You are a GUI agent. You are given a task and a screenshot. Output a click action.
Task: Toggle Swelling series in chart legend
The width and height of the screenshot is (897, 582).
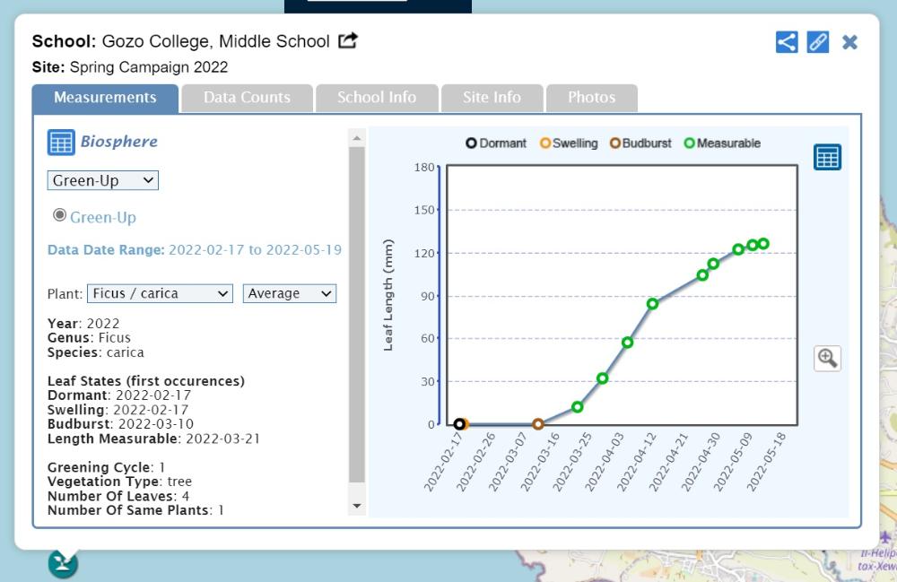569,143
